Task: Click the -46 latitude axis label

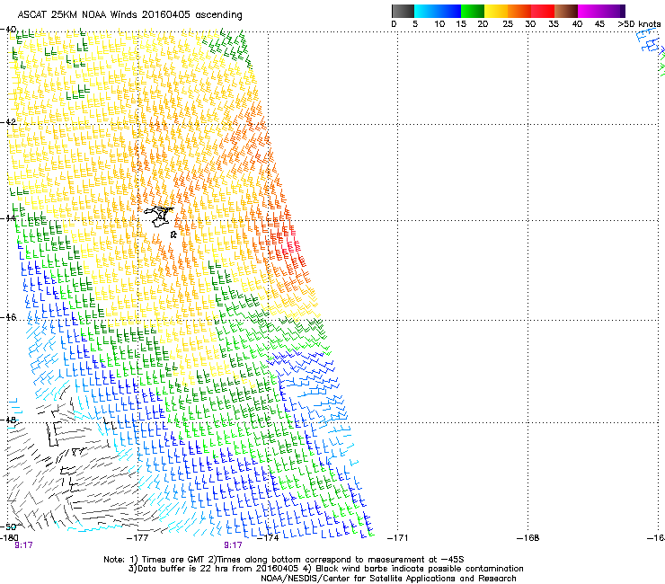Action: click(8, 317)
